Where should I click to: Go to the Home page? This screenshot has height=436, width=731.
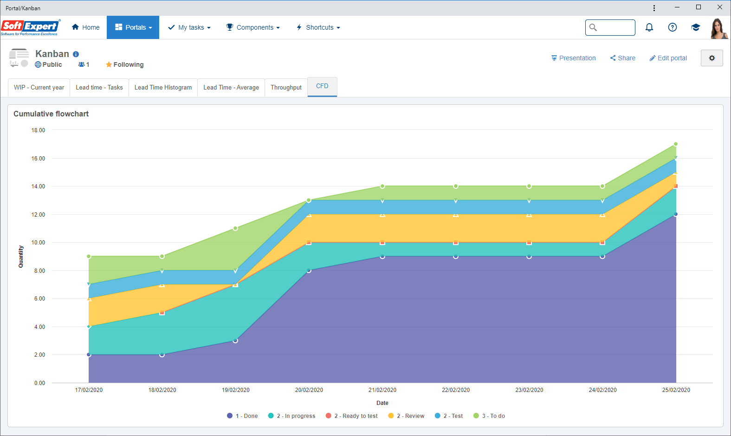pos(86,27)
